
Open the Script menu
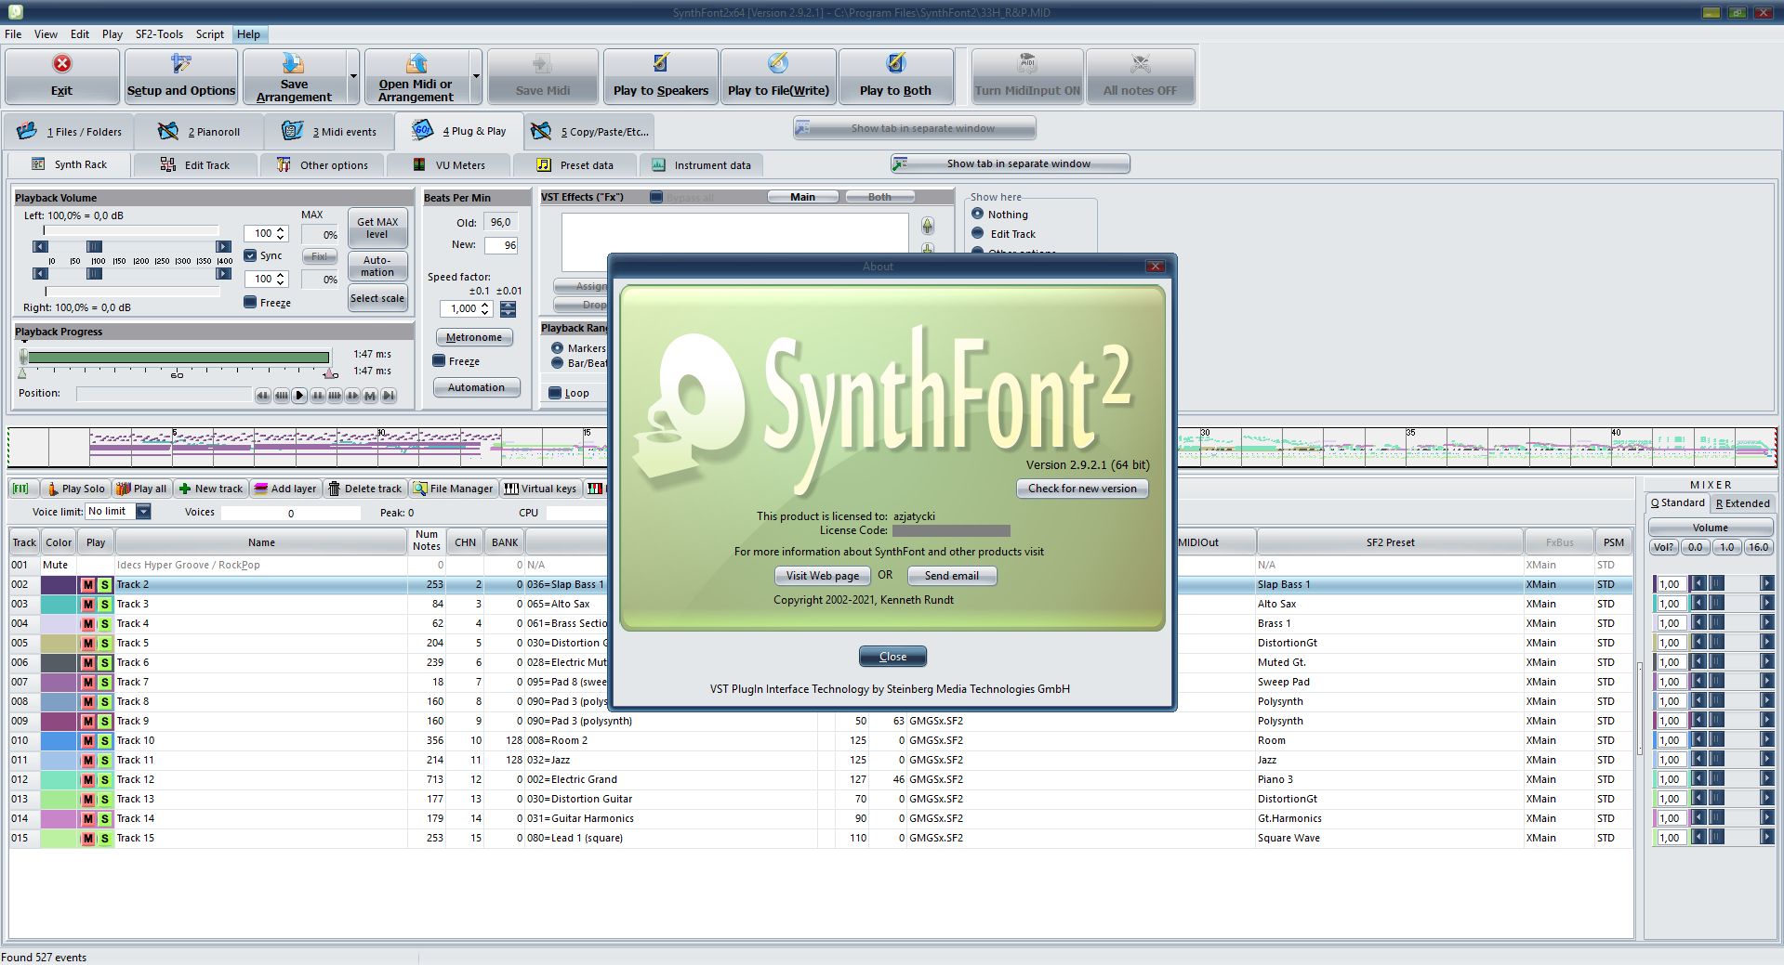coord(210,34)
